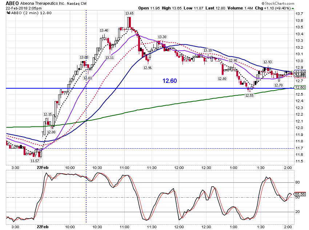Click the 13.65 callout above the highest candle

(x=129, y=13)
